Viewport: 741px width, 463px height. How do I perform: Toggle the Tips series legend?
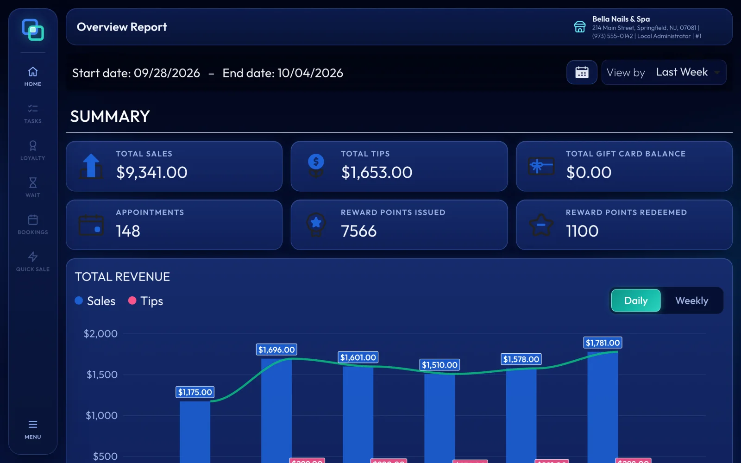tap(145, 301)
